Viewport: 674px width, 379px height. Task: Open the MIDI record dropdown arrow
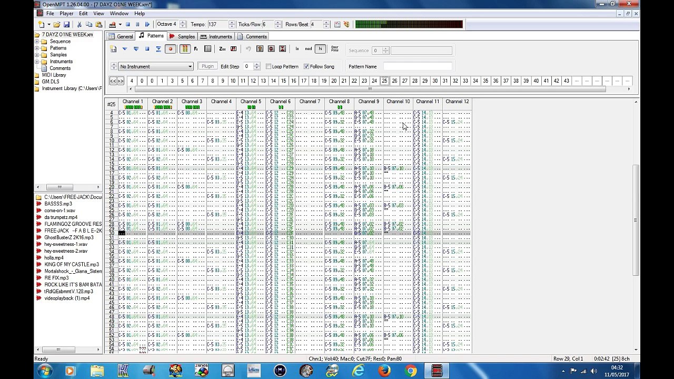point(120,24)
